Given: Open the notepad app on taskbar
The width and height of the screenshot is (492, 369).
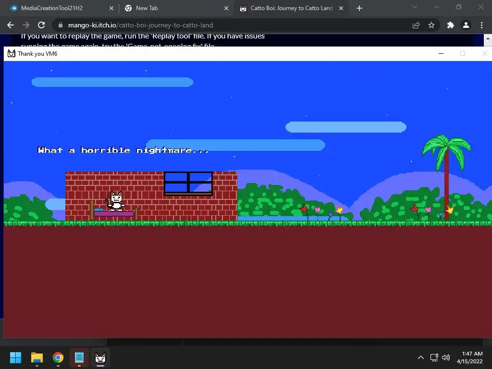Looking at the screenshot, I should coord(79,357).
